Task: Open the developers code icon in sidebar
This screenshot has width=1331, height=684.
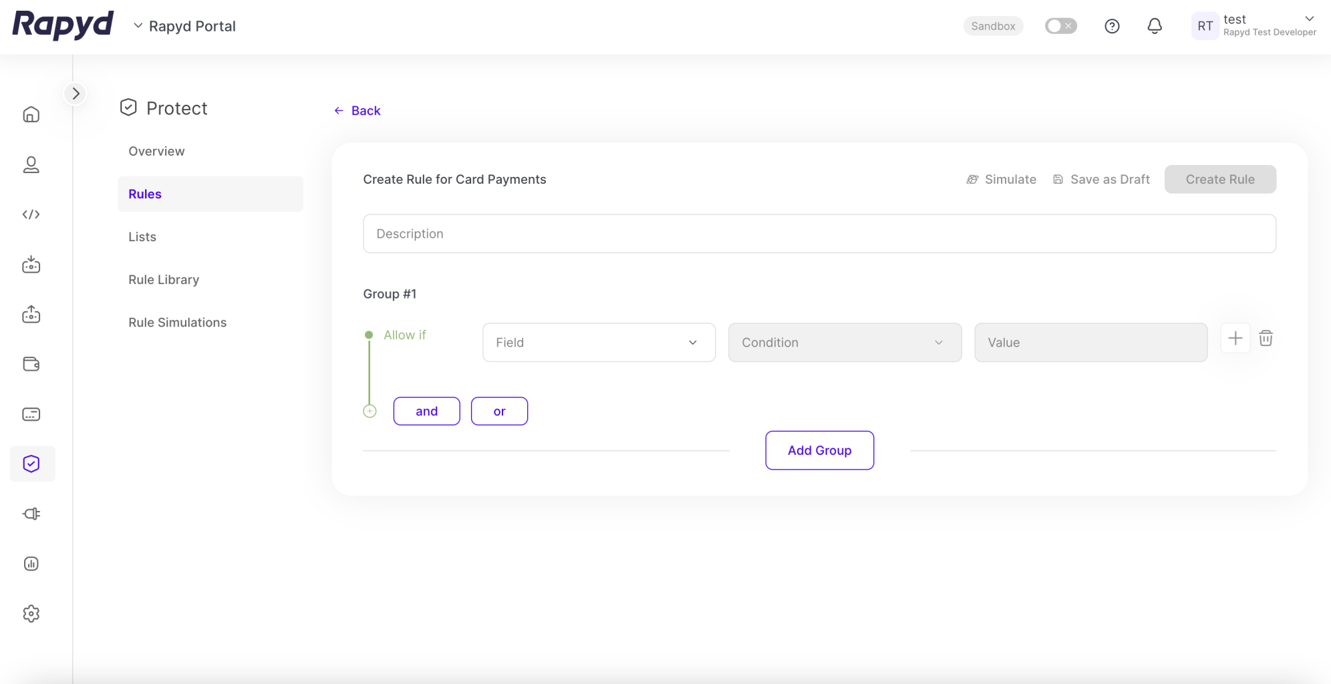Action: click(31, 214)
